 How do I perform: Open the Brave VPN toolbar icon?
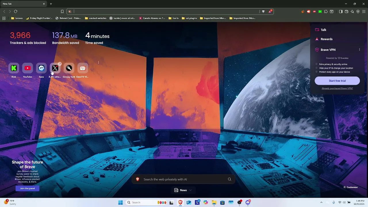[x=358, y=11]
